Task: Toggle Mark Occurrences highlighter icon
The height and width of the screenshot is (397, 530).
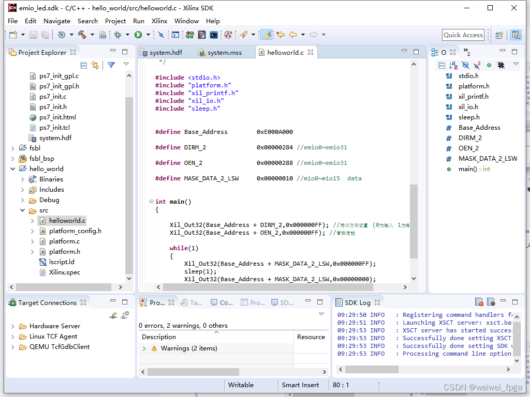Action: point(267,35)
